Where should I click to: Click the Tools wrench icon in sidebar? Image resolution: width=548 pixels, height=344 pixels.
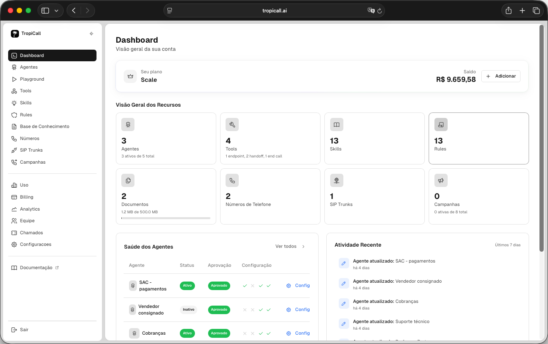[14, 91]
